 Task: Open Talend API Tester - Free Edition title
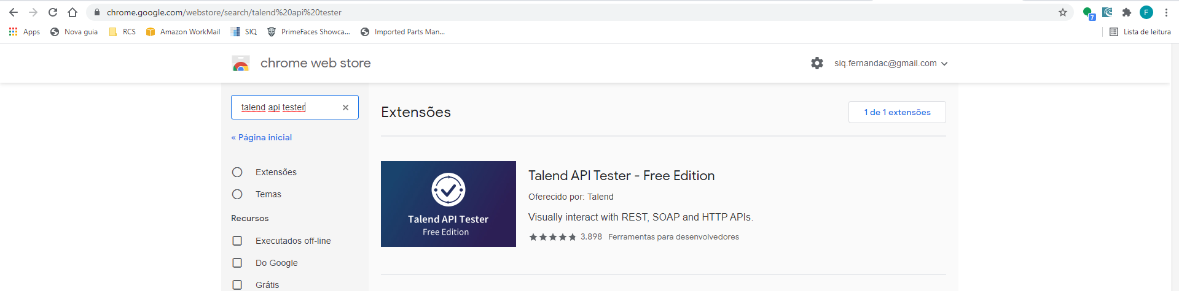(x=621, y=176)
